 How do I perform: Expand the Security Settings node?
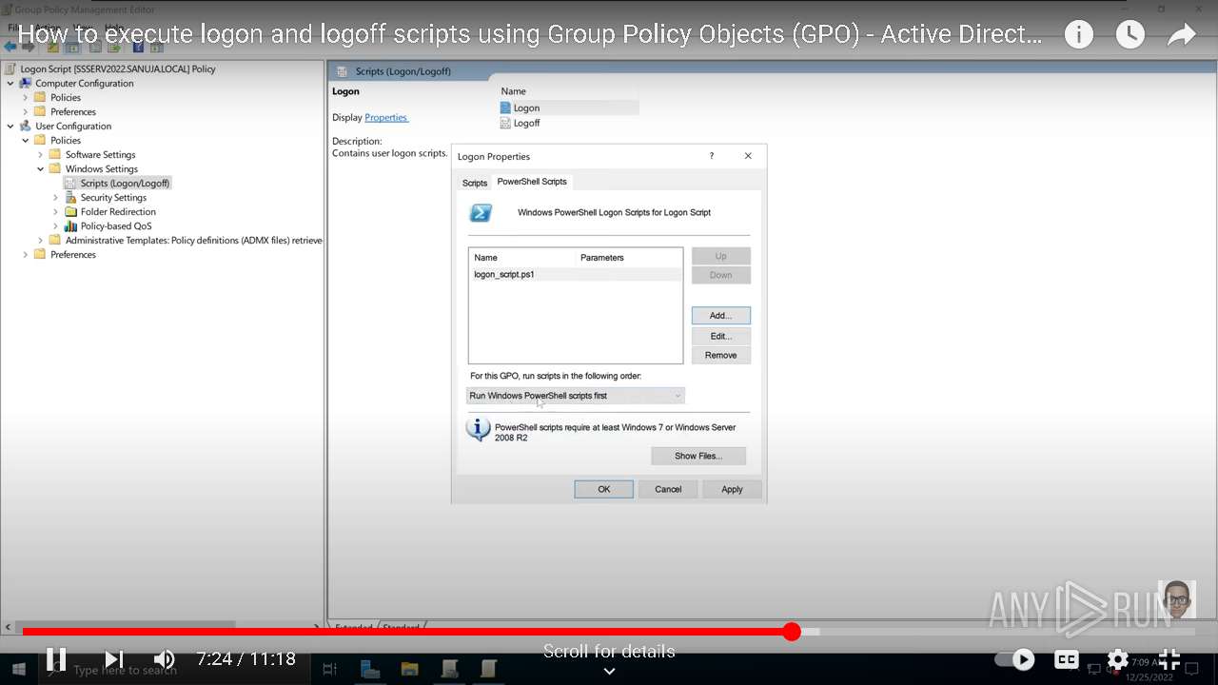click(56, 197)
